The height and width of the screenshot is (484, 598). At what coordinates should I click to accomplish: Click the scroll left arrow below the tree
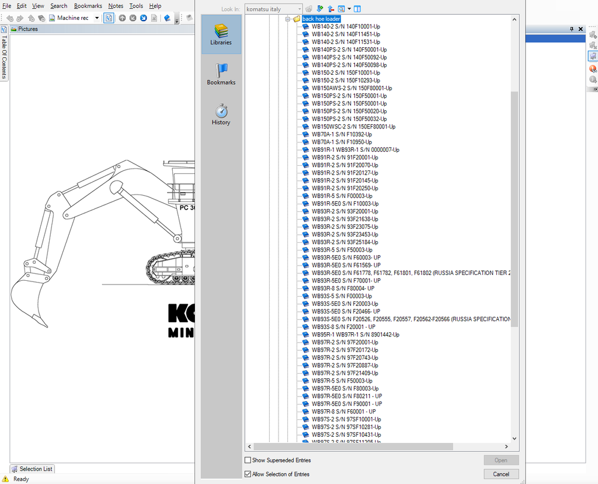pos(249,446)
